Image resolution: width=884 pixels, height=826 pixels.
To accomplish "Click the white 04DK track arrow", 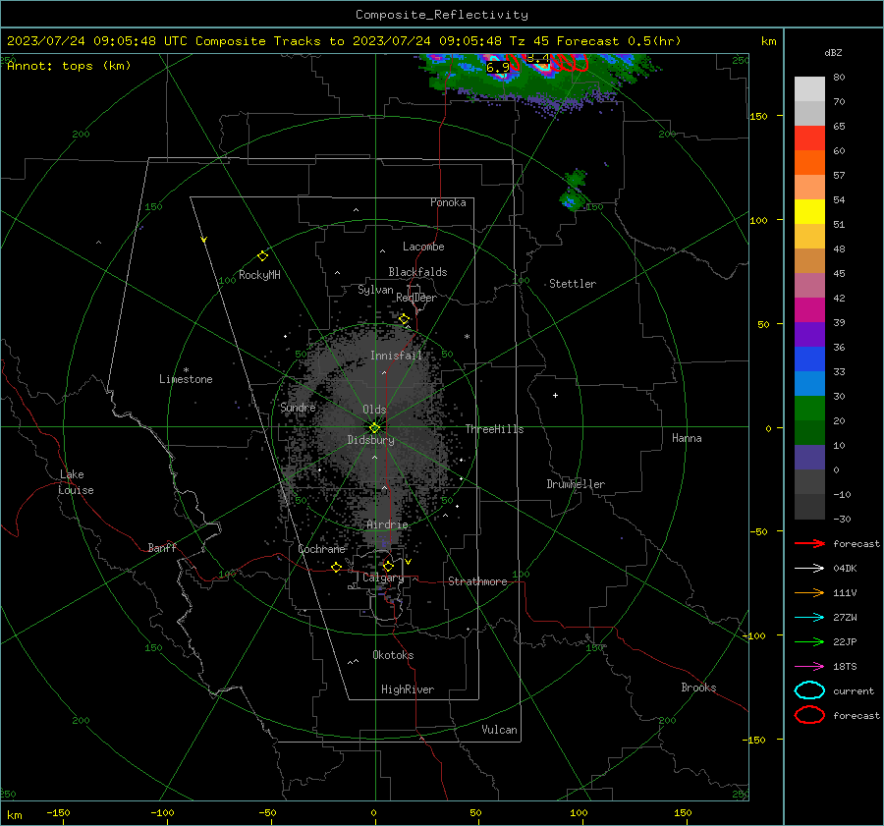I will click(x=809, y=569).
